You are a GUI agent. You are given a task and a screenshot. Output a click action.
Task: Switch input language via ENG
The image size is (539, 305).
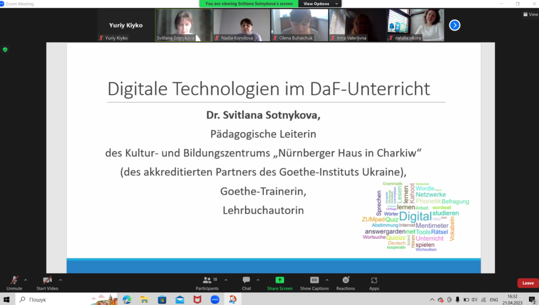[494, 300]
